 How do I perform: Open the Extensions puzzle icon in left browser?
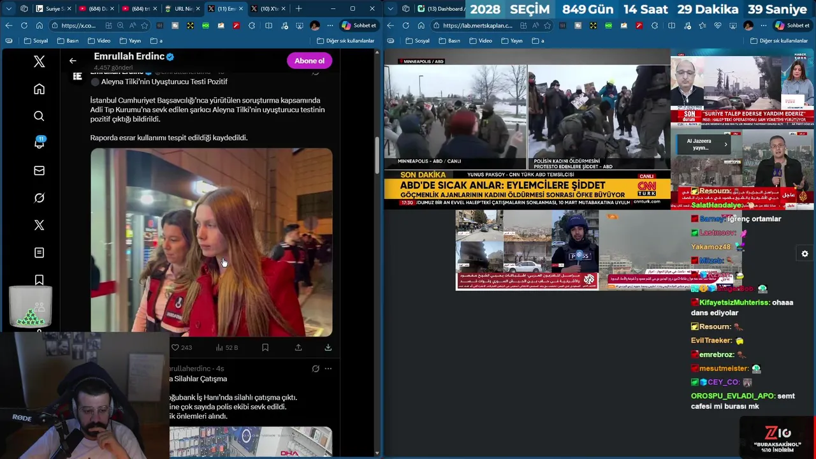click(x=252, y=25)
